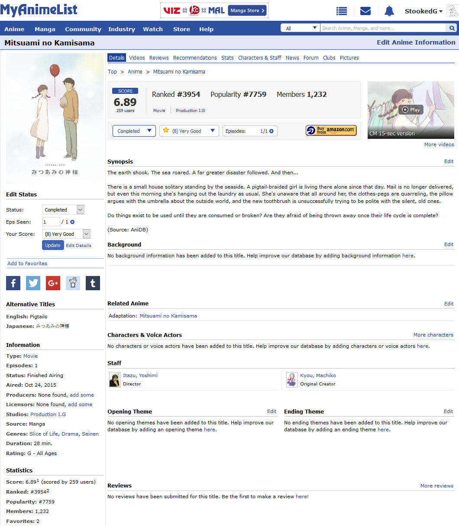Switch to the Videos tab
The height and width of the screenshot is (526, 459).
[x=137, y=58]
